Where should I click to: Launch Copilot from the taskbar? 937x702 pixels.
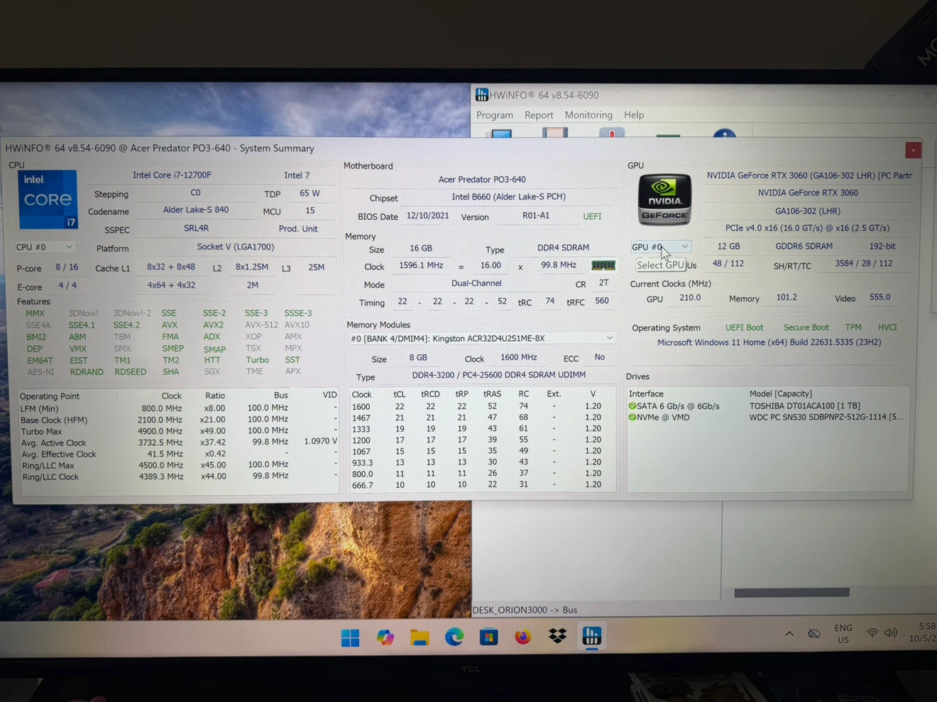pyautogui.click(x=385, y=637)
